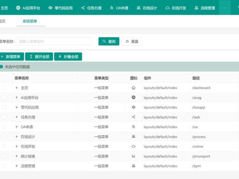Open the more (···) navigation overflow menu
The height and width of the screenshot is (179, 239).
(x=225, y=8)
